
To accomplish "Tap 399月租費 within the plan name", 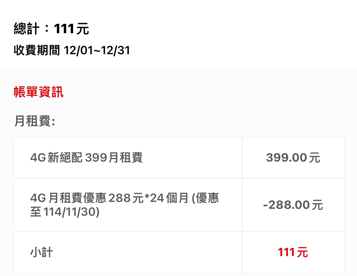I will pos(114,158).
